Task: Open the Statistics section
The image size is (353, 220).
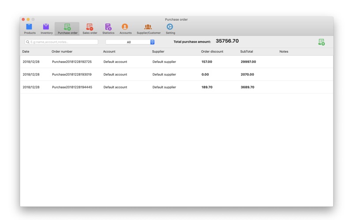Action: click(108, 29)
